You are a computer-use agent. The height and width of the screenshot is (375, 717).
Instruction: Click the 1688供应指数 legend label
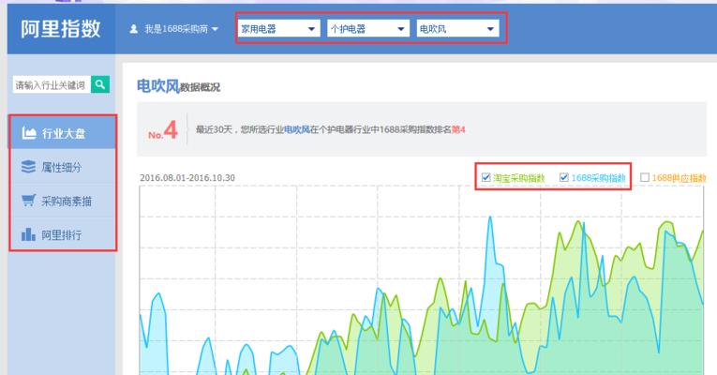tap(680, 178)
